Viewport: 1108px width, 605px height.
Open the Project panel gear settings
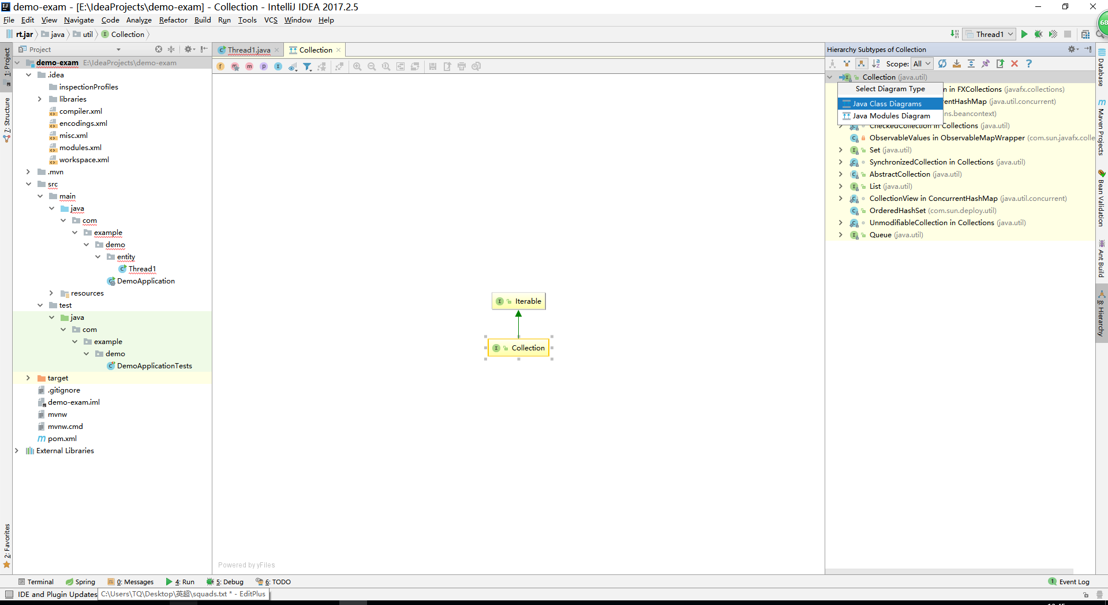click(189, 50)
